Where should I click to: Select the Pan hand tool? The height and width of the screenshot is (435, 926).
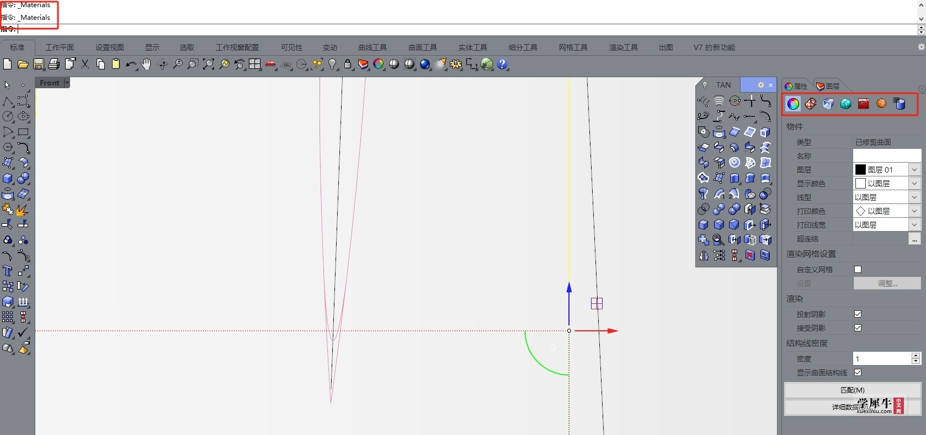(x=146, y=65)
